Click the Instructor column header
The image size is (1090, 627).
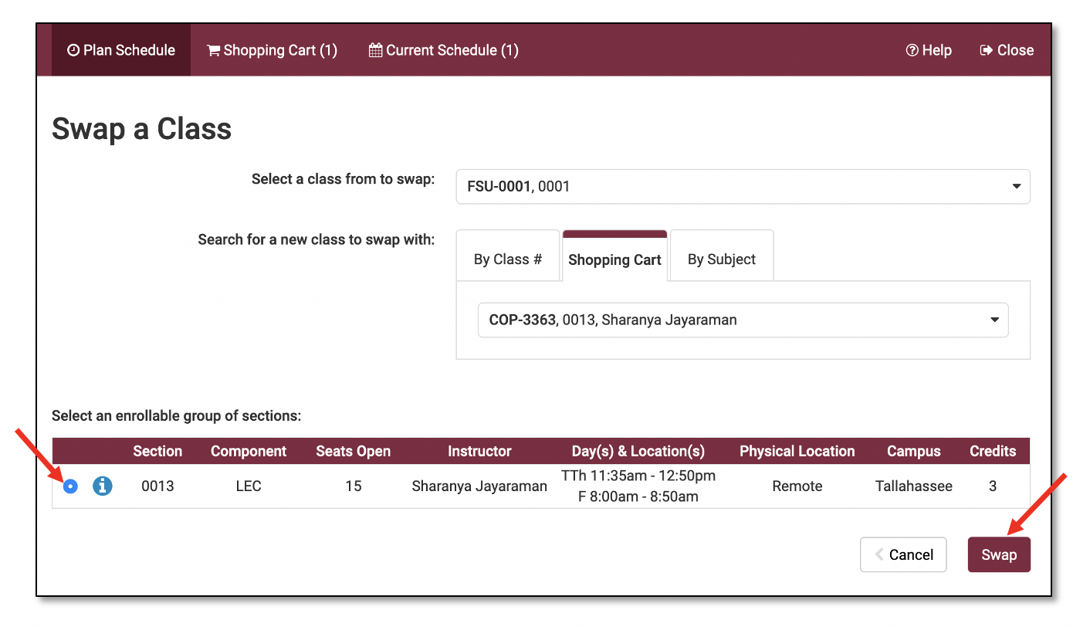click(x=479, y=451)
